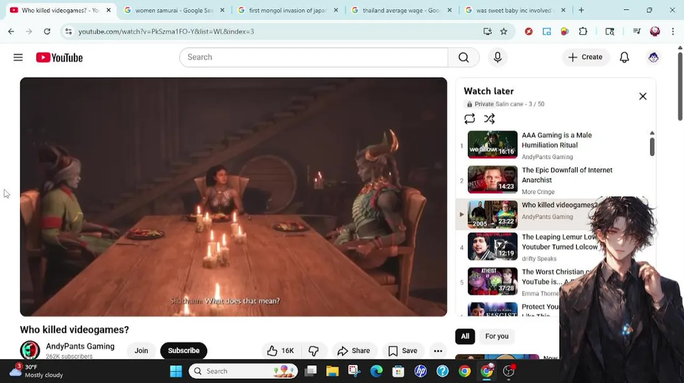Open the weather widget showing 30°F

pyautogui.click(x=36, y=371)
